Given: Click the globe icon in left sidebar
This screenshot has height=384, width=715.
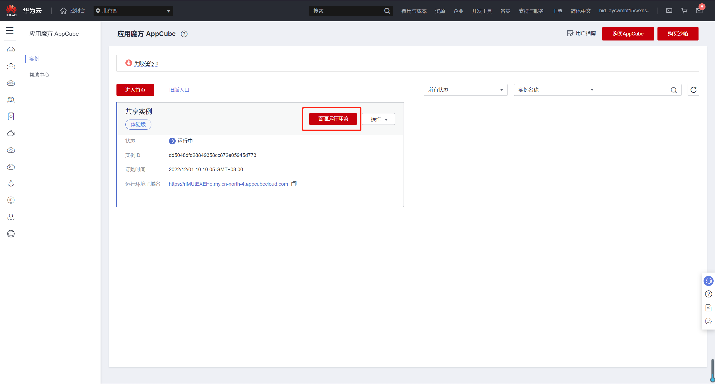Looking at the screenshot, I should coord(11,234).
